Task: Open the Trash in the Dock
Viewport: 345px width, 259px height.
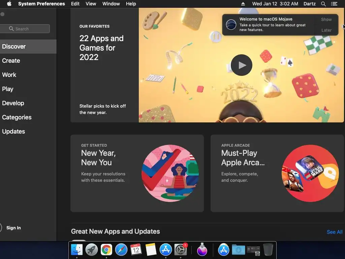Action: point(268,250)
